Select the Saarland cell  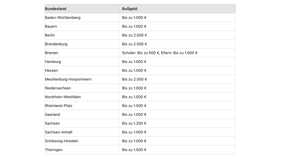pos(52,114)
